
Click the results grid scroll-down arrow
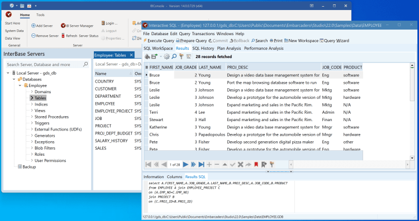tap(412, 158)
